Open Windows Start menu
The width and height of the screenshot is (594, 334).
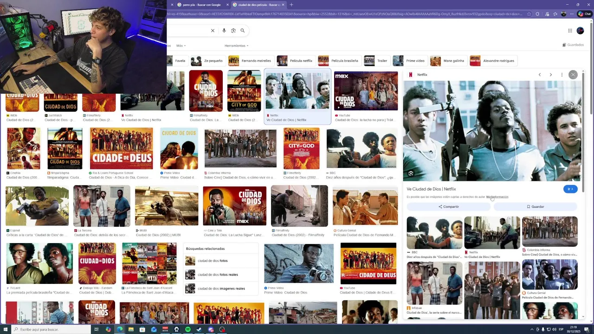click(x=6, y=329)
